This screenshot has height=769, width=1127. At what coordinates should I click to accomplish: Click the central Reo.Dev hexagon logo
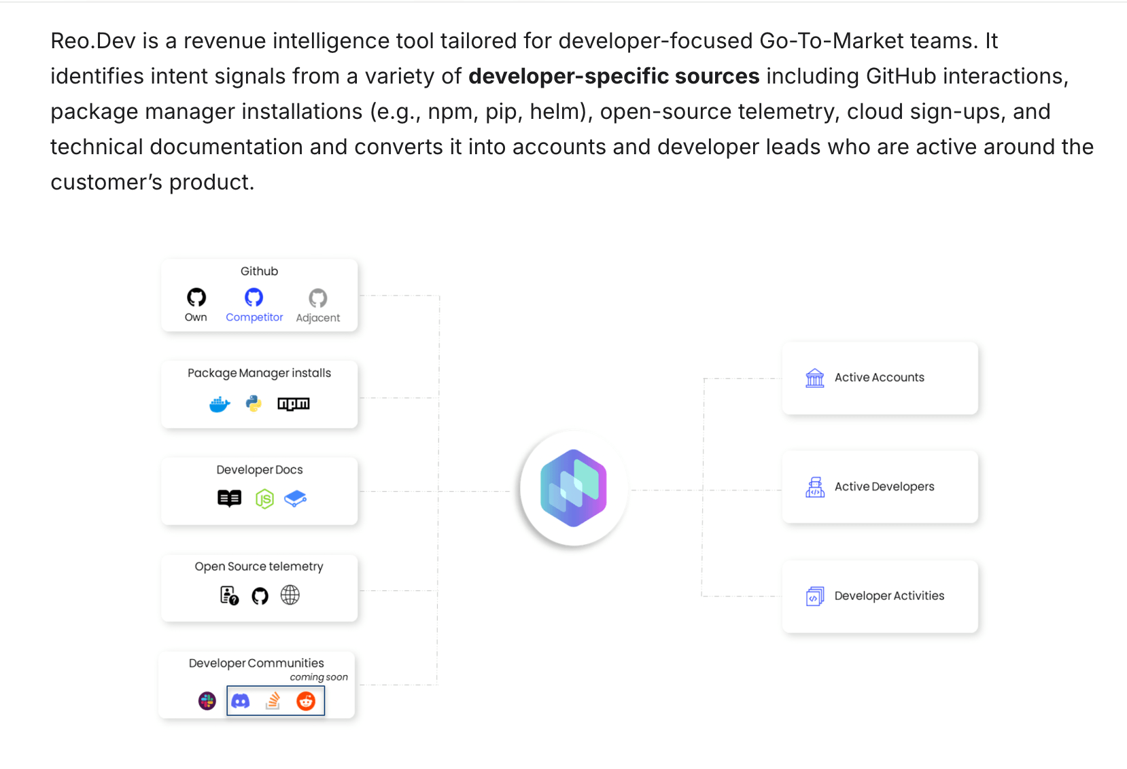coord(574,488)
